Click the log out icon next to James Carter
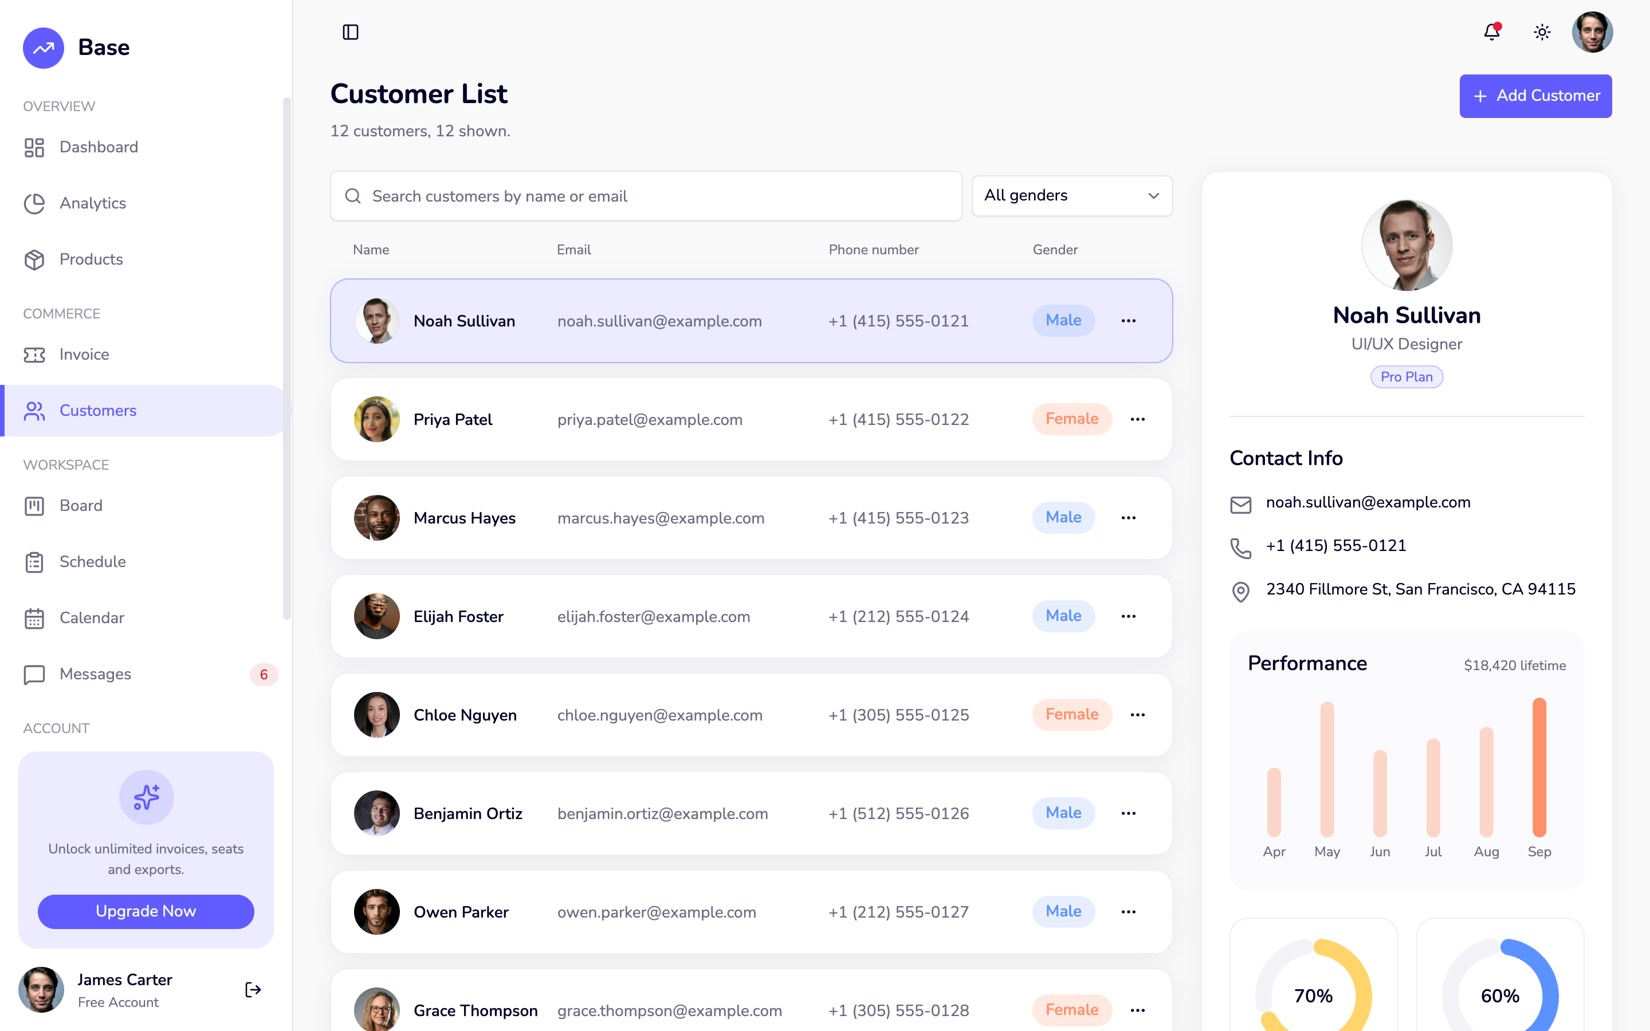The height and width of the screenshot is (1031, 1650). [x=253, y=989]
